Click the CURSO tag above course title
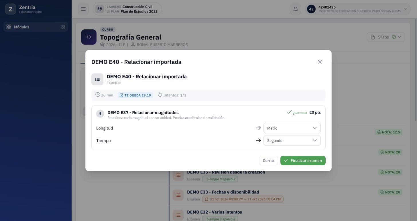The height and width of the screenshot is (221, 417). [108, 29]
